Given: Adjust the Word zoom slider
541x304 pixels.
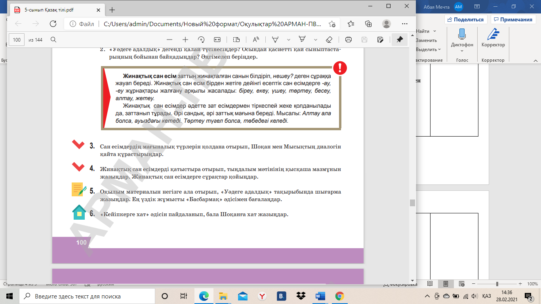Looking at the screenshot, I should 497,284.
